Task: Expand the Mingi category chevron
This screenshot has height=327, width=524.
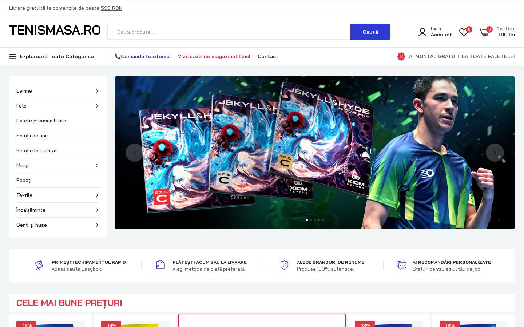Action: tap(97, 165)
